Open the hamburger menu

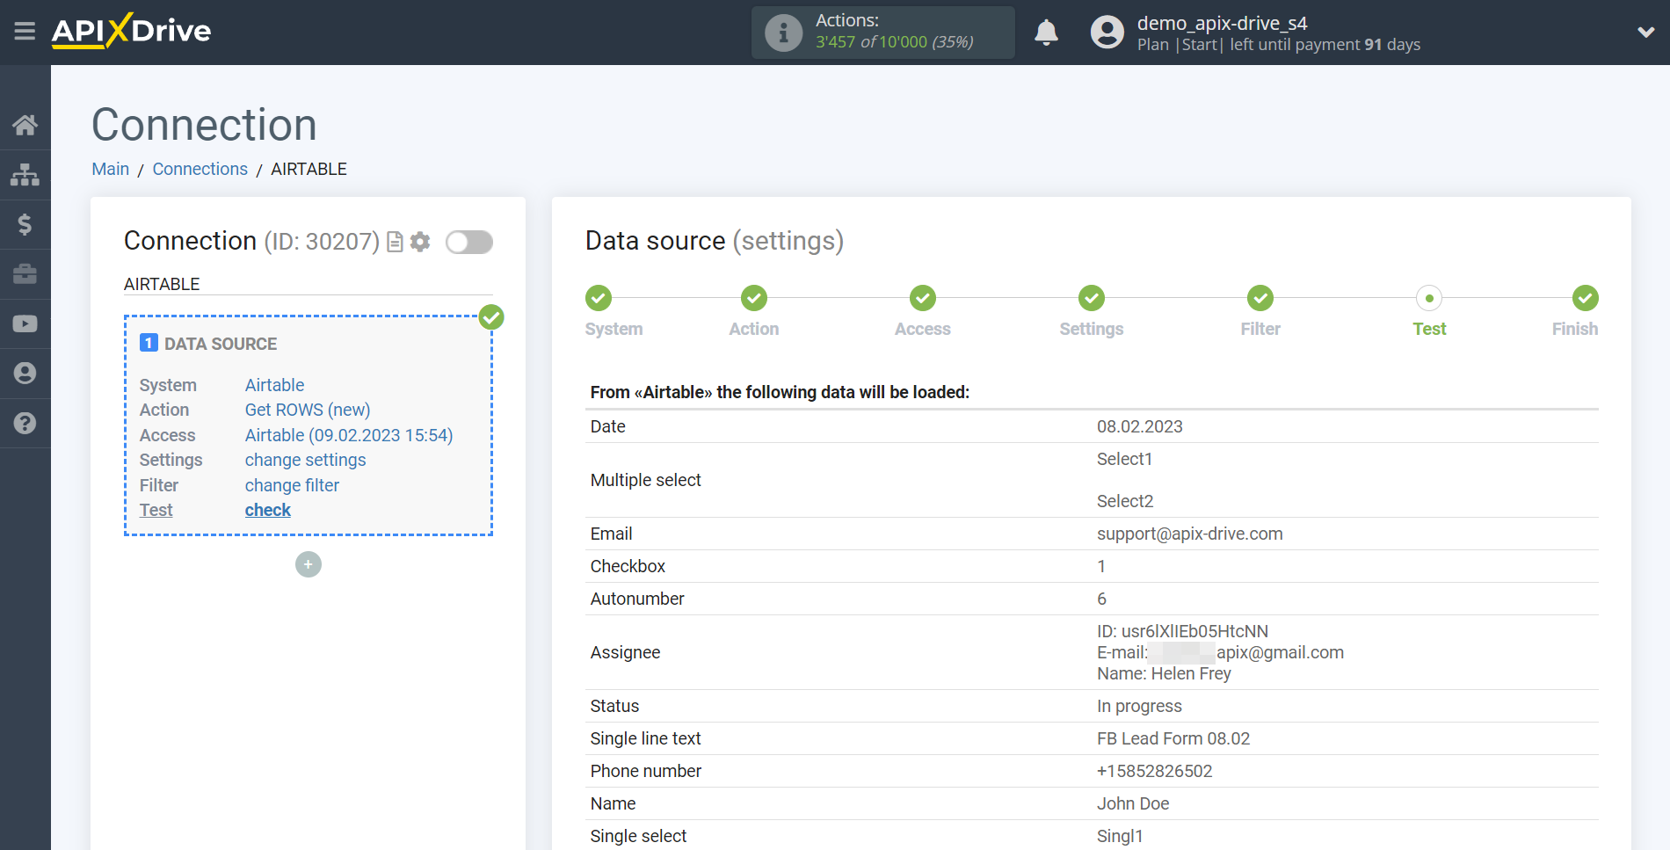coord(25,32)
